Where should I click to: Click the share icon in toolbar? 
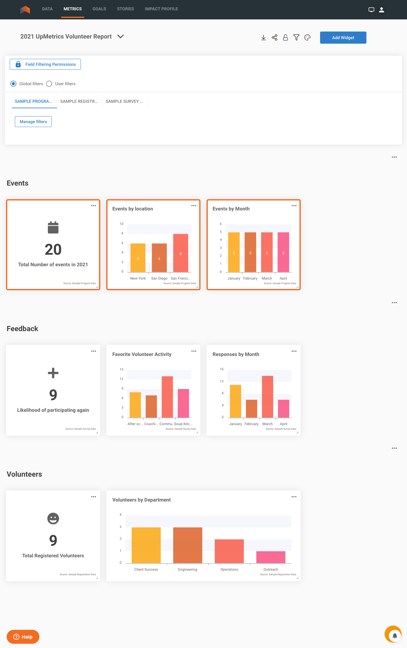click(x=274, y=38)
